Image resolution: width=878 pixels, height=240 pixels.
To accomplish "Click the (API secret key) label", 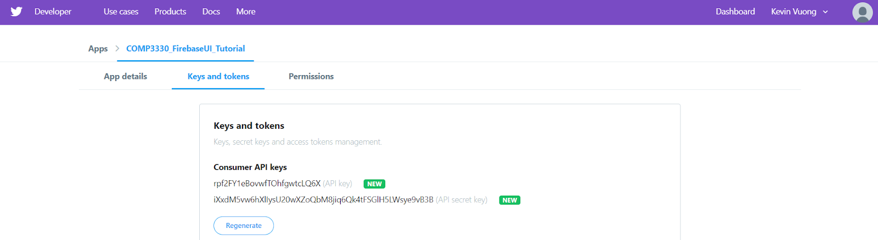I will pos(461,200).
